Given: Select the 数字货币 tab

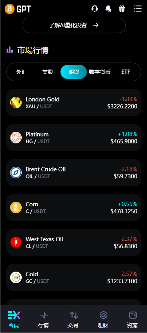Looking at the screenshot, I should [99, 72].
